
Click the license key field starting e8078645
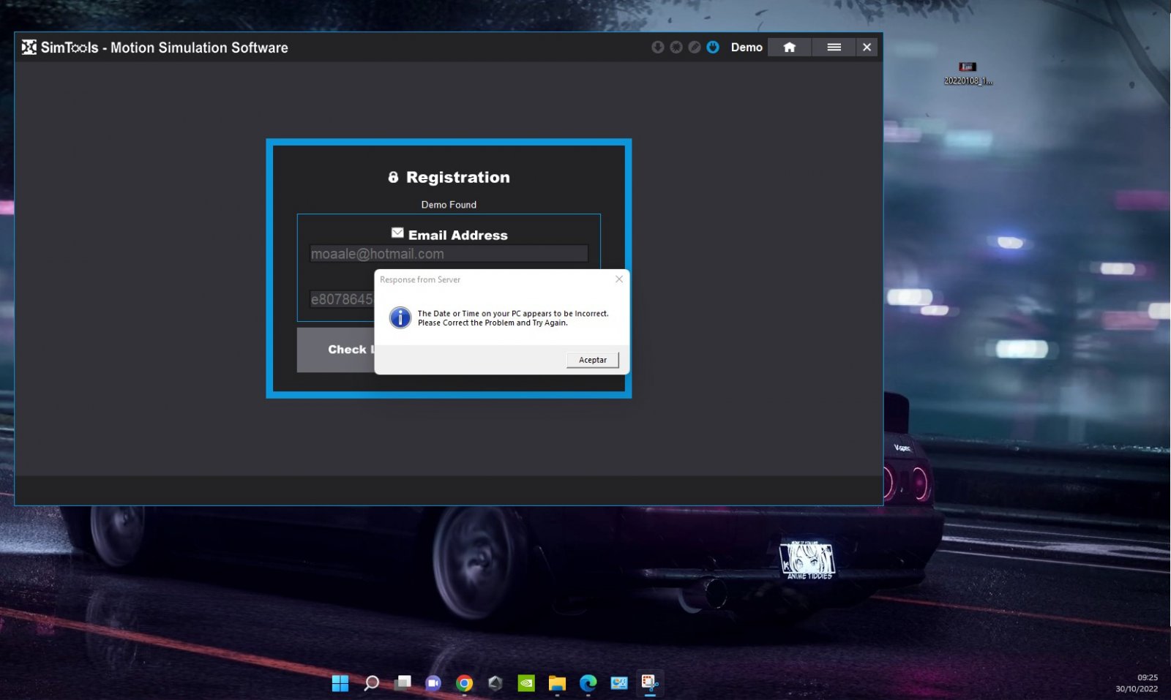[x=342, y=299]
